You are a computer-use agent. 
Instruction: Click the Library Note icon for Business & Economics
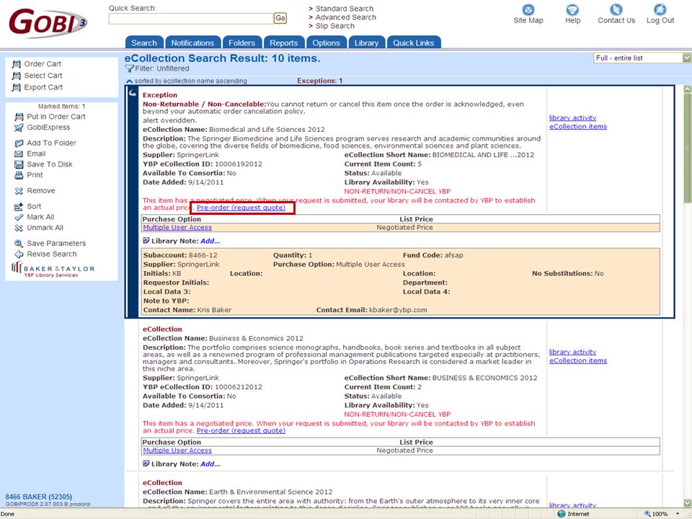click(146, 463)
